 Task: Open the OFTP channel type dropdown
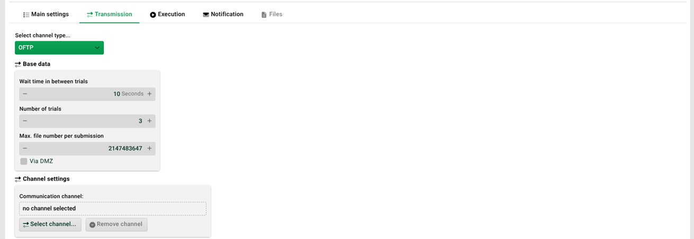pyautogui.click(x=59, y=48)
